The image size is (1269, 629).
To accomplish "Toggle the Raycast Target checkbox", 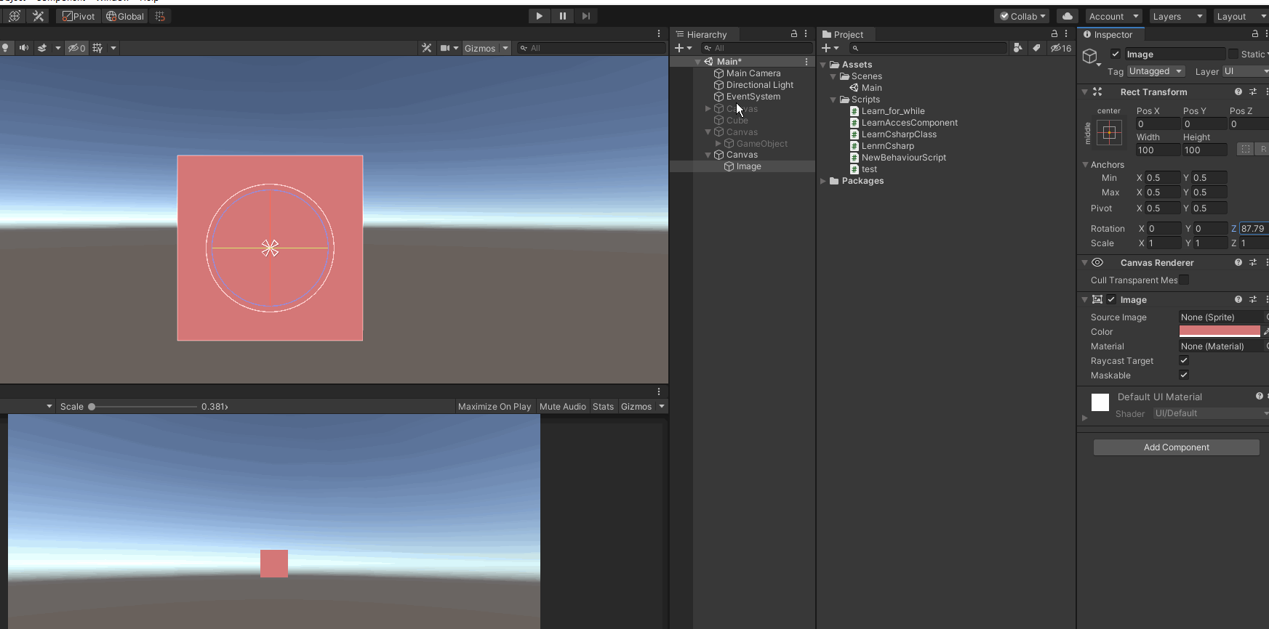I will click(x=1184, y=360).
